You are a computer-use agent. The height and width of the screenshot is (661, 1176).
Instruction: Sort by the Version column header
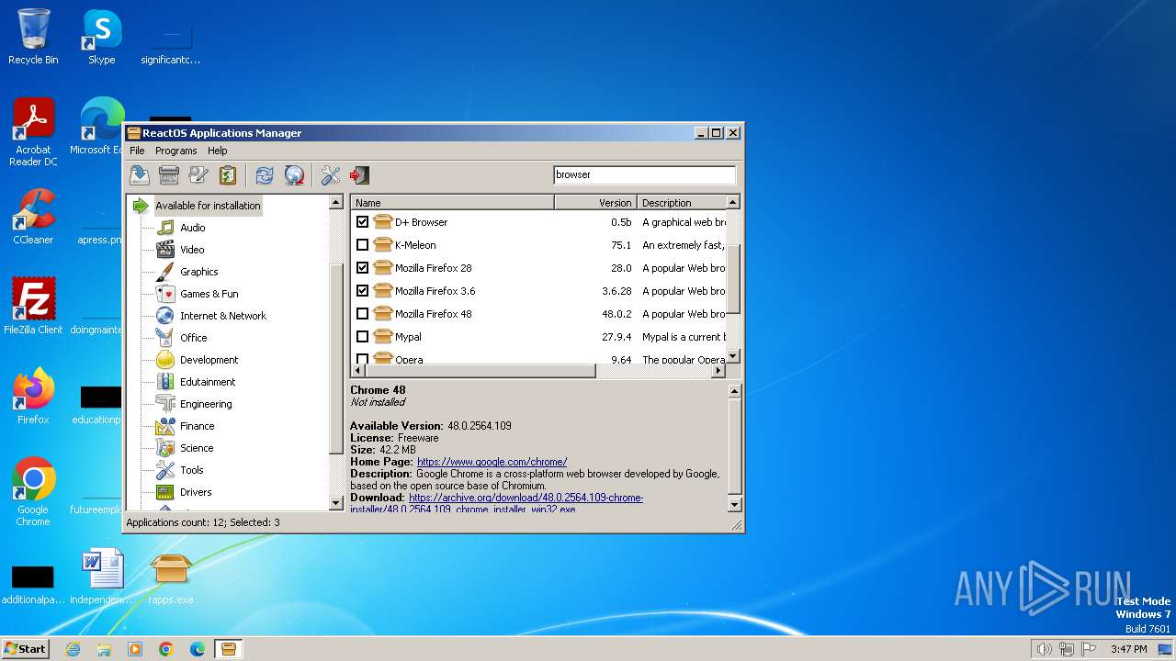[x=595, y=203]
